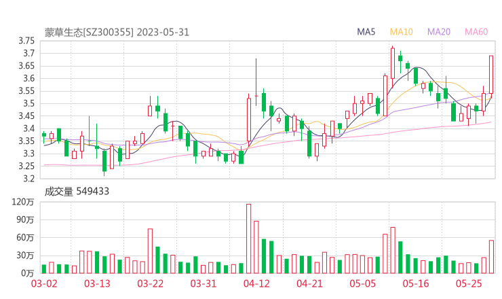Click the 3.5 price axis label

pyautogui.click(x=28, y=103)
